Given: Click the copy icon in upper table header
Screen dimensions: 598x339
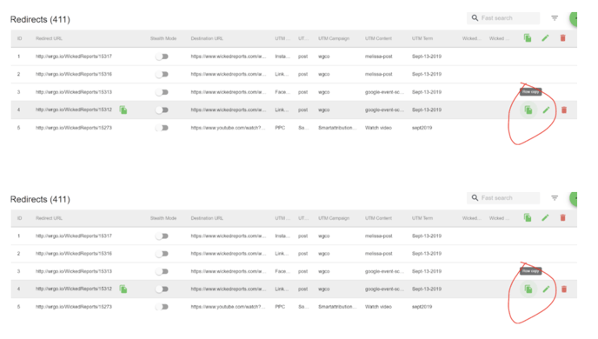Looking at the screenshot, I should 528,37.
